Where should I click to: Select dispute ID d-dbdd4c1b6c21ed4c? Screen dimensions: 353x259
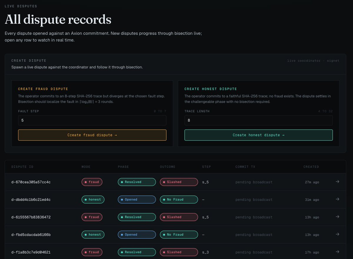point(31,200)
